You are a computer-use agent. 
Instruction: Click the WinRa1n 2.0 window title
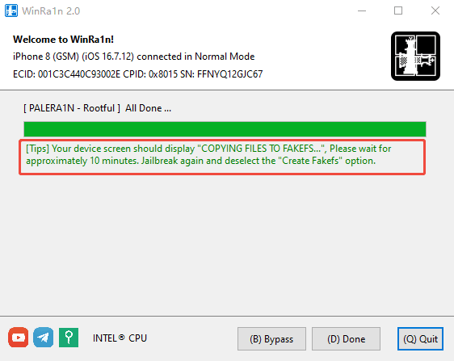click(x=51, y=11)
